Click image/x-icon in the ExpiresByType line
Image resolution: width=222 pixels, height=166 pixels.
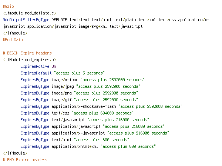(x=65, y=80)
